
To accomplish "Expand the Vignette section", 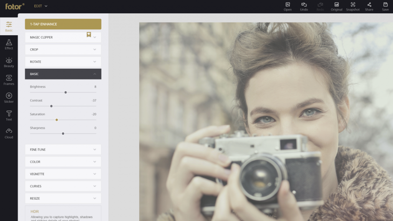I will coord(63,174).
